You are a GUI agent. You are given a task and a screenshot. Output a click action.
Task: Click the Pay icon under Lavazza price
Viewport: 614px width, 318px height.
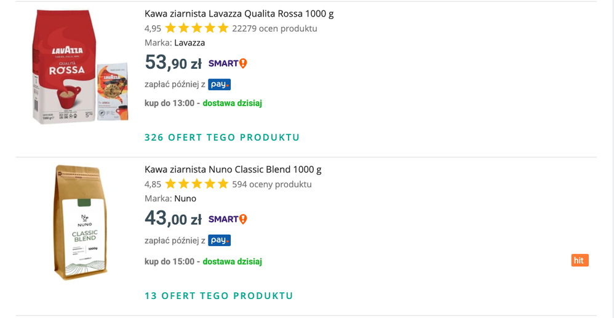pos(219,85)
